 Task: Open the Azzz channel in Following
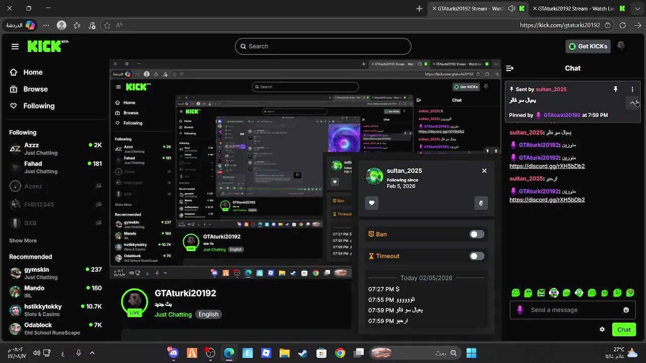[56, 148]
